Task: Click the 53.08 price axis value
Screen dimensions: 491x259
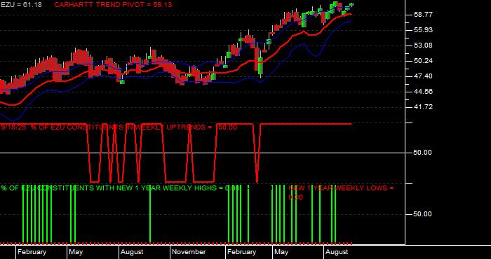Action: [x=423, y=45]
